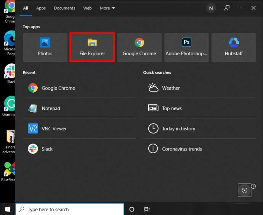Click the N account avatar

point(211,8)
